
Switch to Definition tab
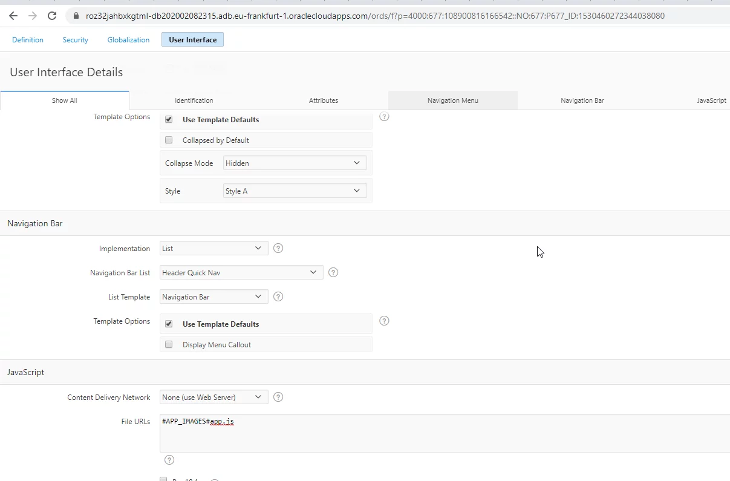pyautogui.click(x=28, y=40)
